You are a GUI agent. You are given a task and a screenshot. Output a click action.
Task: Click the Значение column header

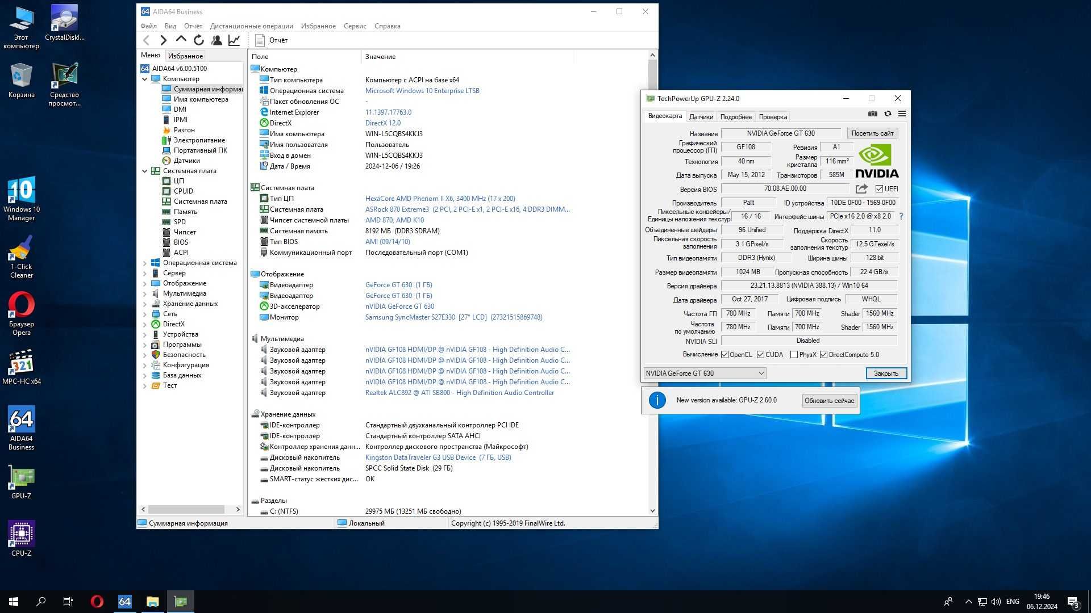[x=467, y=57]
